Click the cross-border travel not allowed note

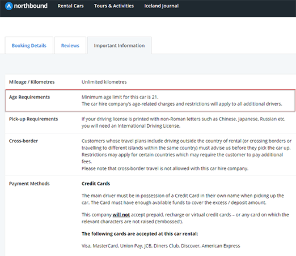click(x=165, y=169)
